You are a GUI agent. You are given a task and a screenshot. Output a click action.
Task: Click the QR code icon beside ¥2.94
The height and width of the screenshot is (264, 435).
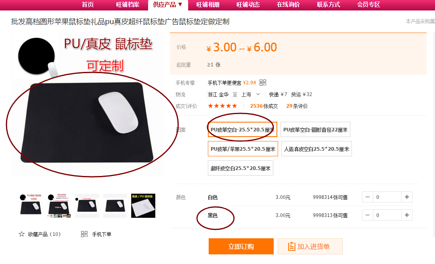tap(263, 82)
